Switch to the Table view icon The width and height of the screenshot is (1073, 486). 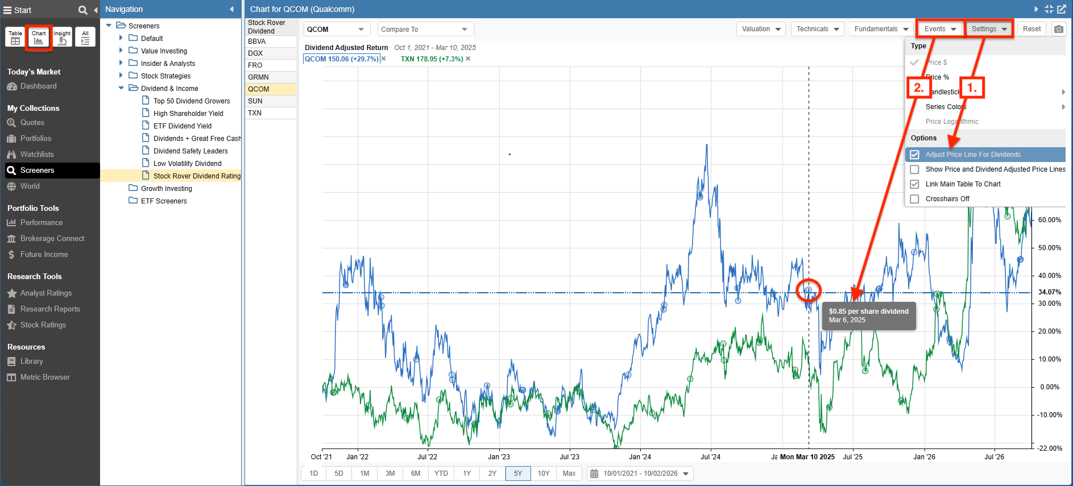pyautogui.click(x=15, y=37)
